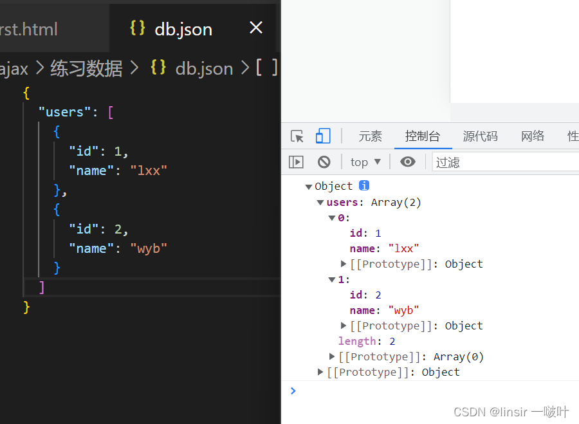Image resolution: width=579 pixels, height=424 pixels.
Task: Open the console sidebar icon
Action: click(x=296, y=161)
